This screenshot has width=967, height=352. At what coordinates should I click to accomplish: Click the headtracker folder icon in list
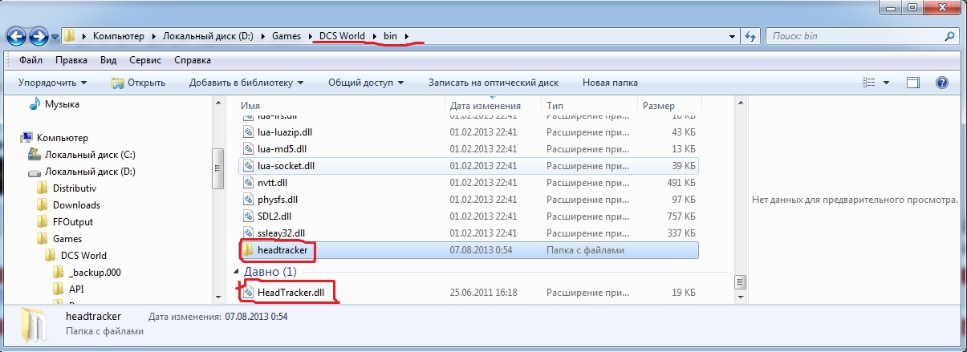249,250
